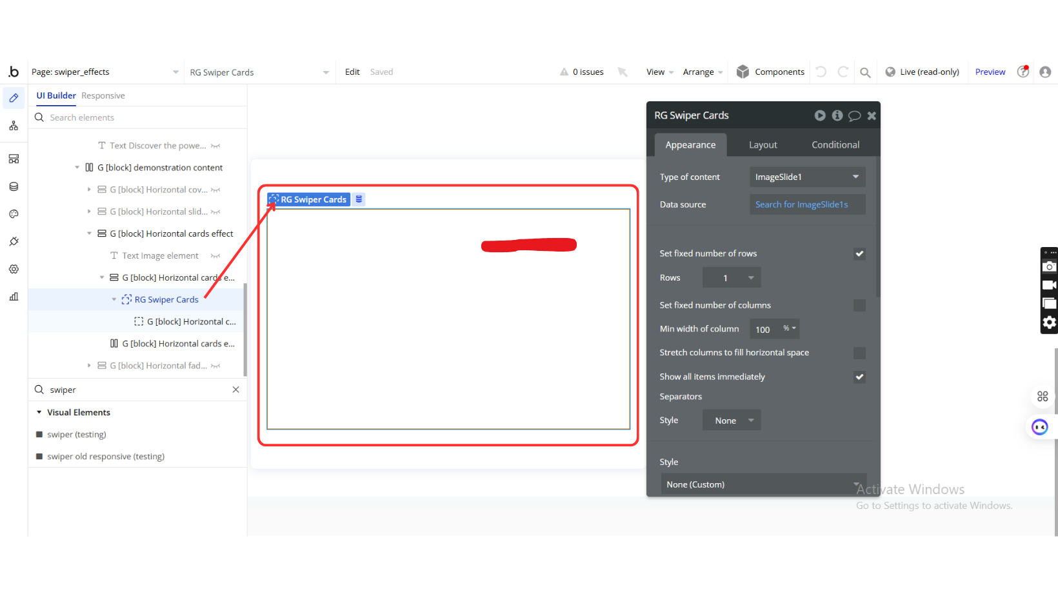1058x596 pixels.
Task: Click the undo arrow icon
Action: tap(821, 72)
